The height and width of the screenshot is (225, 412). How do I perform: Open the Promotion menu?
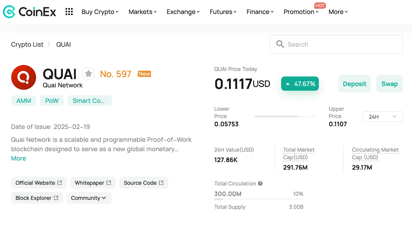tap(301, 12)
